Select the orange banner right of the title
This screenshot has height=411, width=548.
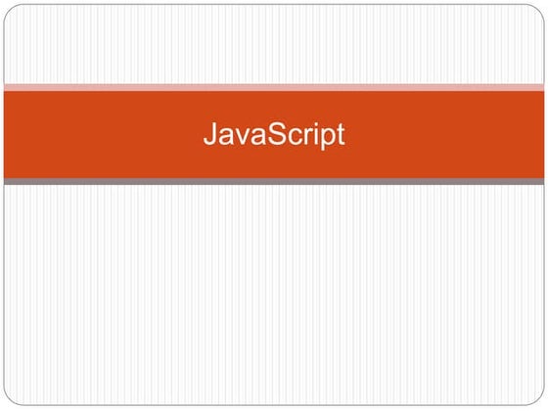coord(445,135)
